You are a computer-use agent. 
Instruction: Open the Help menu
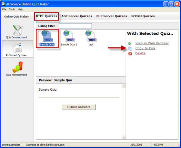click(x=20, y=9)
